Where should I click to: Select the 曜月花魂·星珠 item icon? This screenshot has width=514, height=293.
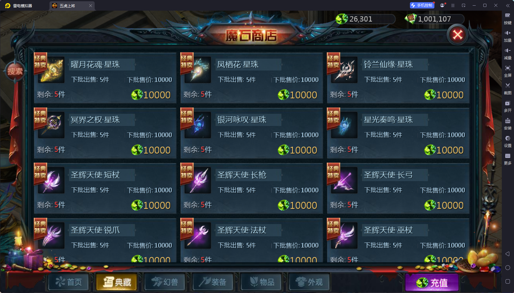51,70
